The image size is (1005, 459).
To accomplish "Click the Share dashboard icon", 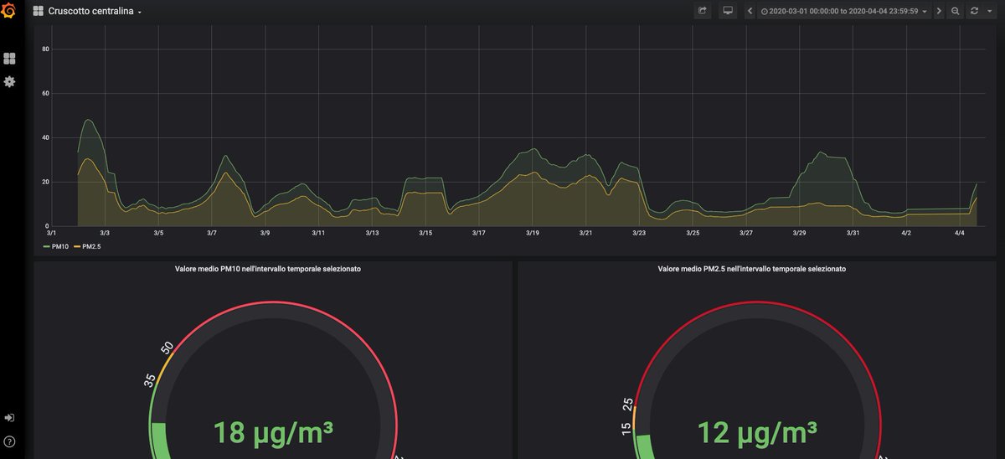I will pos(703,12).
